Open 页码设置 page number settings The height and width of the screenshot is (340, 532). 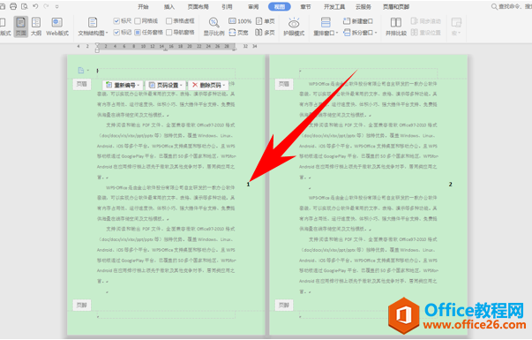166,85
